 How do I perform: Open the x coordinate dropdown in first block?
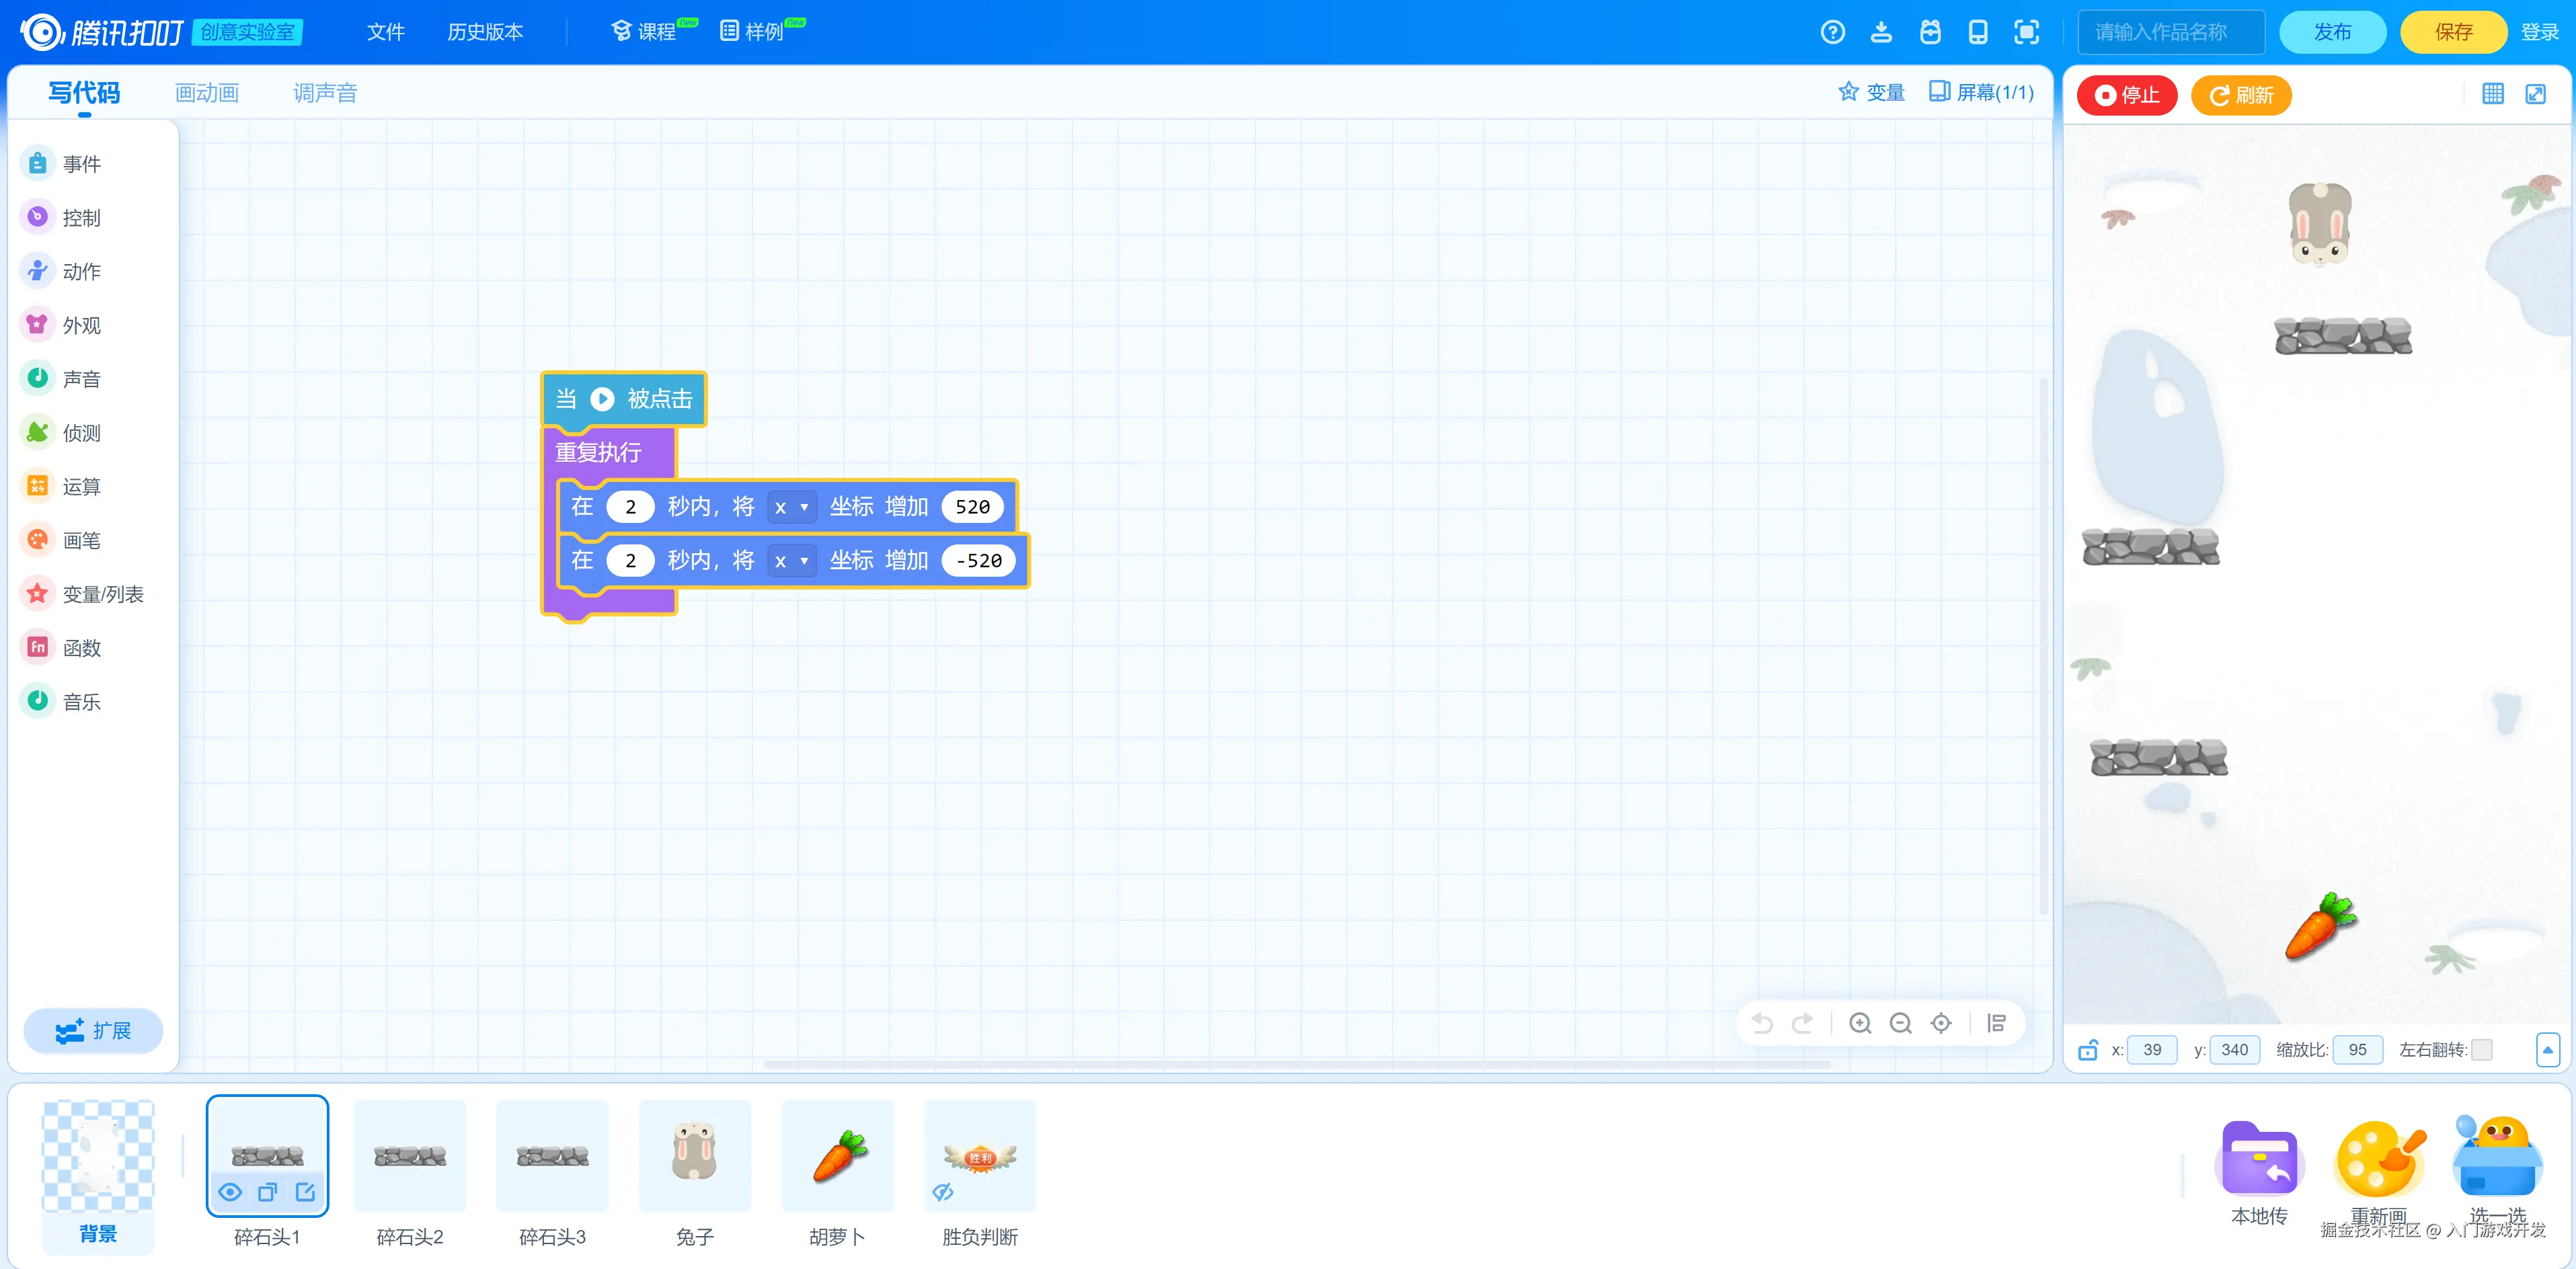[791, 507]
